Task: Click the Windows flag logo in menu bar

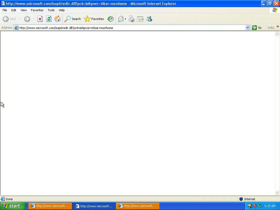Action: tap(275, 10)
